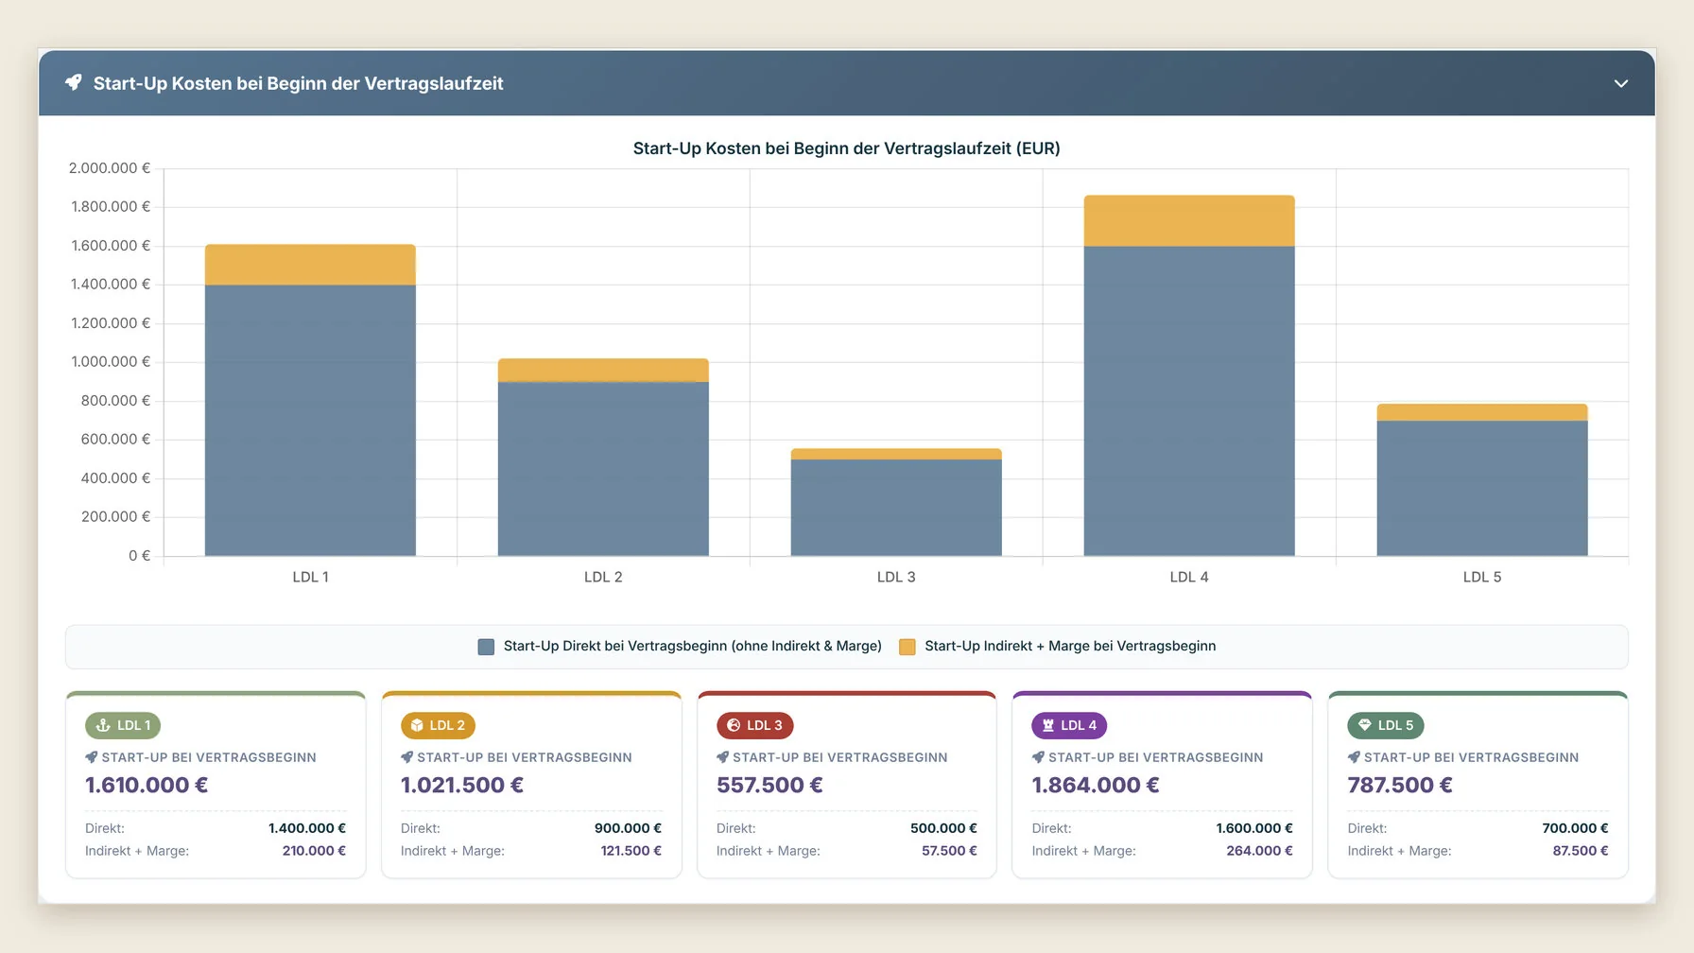Click the blue direct bar for LDL 4
1694x953 pixels.
point(1189,401)
